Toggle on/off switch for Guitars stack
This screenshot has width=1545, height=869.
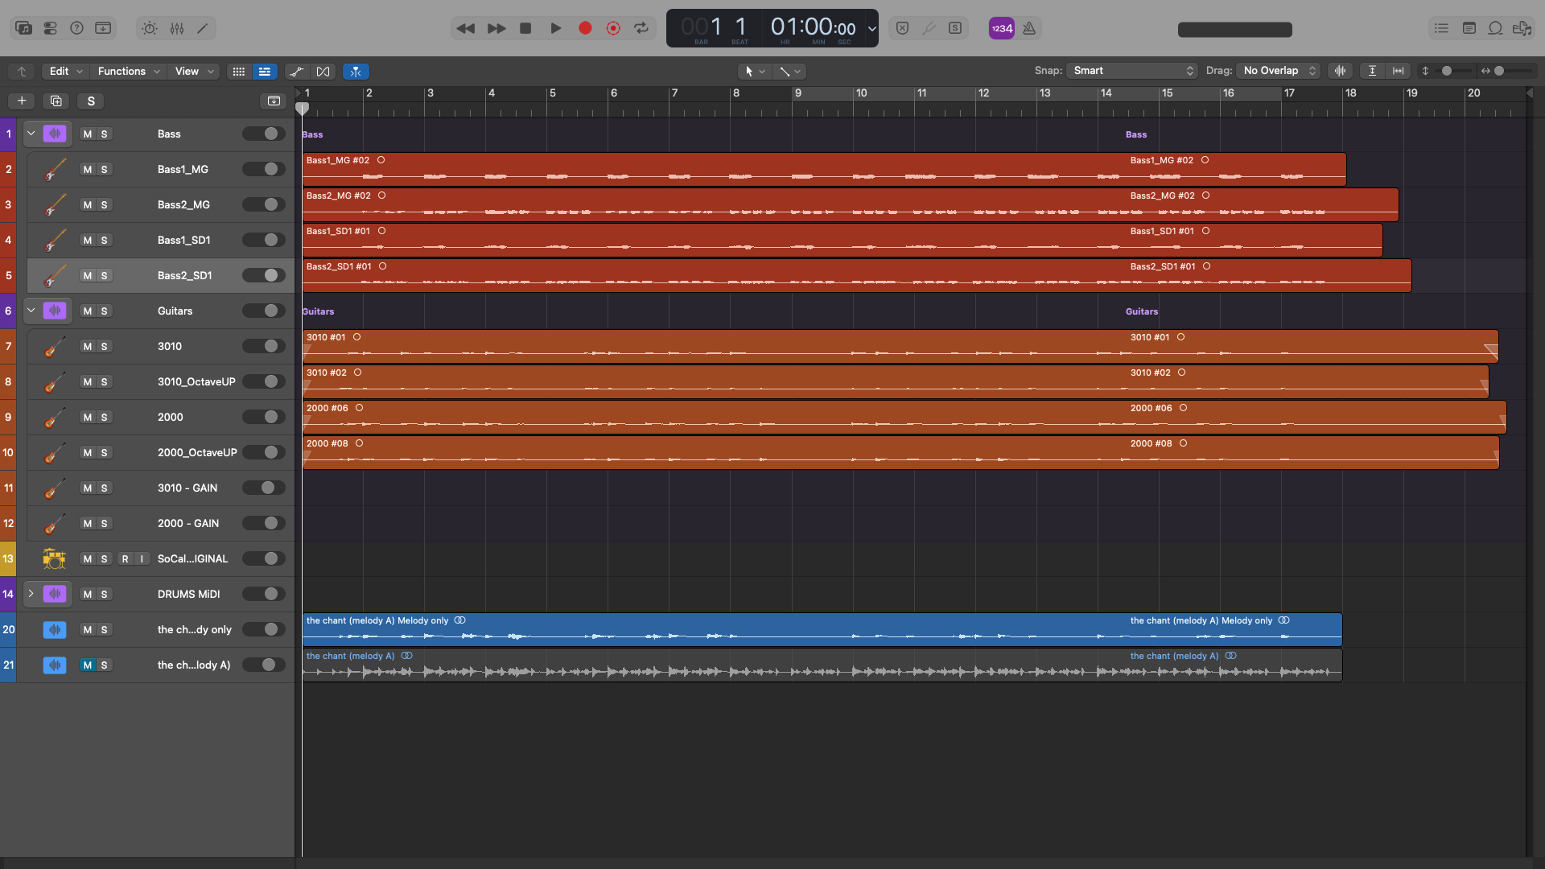(264, 311)
